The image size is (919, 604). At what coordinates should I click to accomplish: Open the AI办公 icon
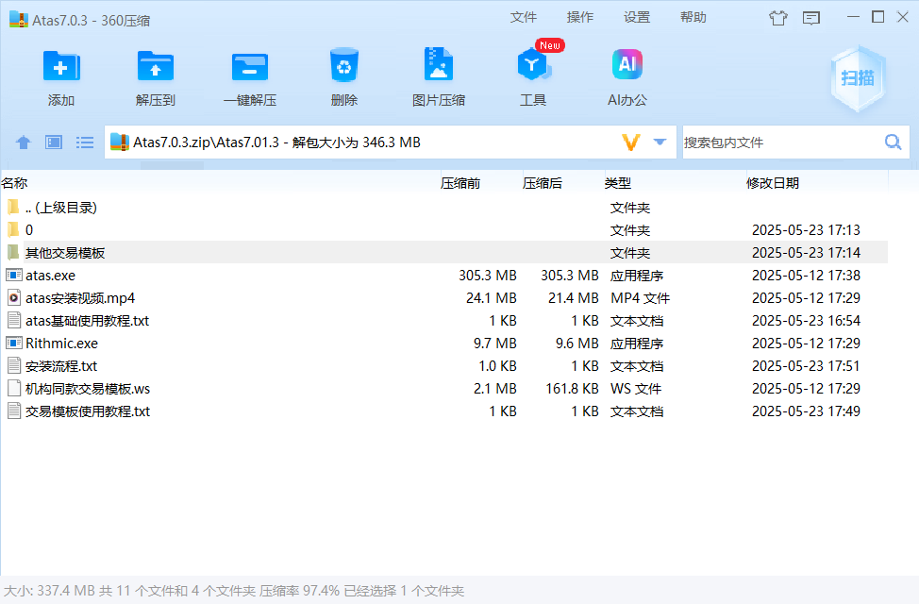[627, 64]
